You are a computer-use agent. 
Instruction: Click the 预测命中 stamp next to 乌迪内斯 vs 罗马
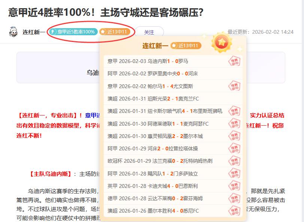[x=234, y=62]
